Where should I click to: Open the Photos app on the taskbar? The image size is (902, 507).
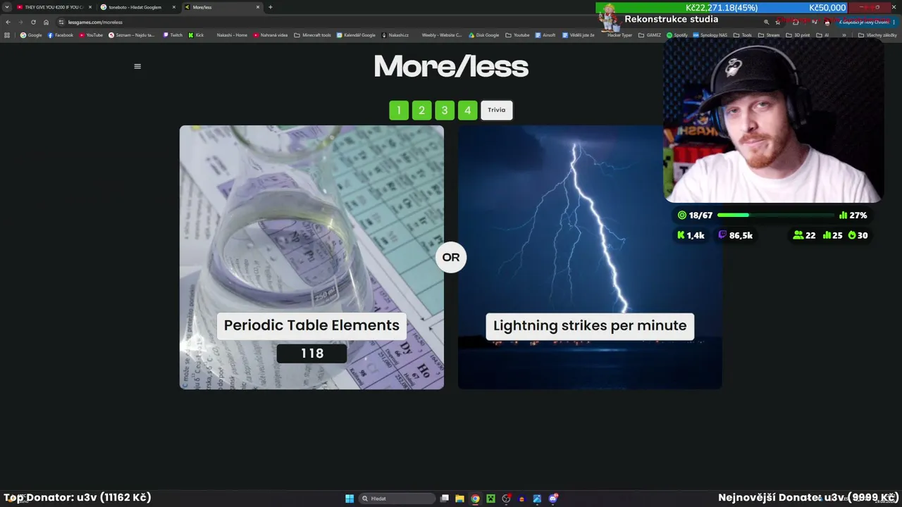pos(537,499)
